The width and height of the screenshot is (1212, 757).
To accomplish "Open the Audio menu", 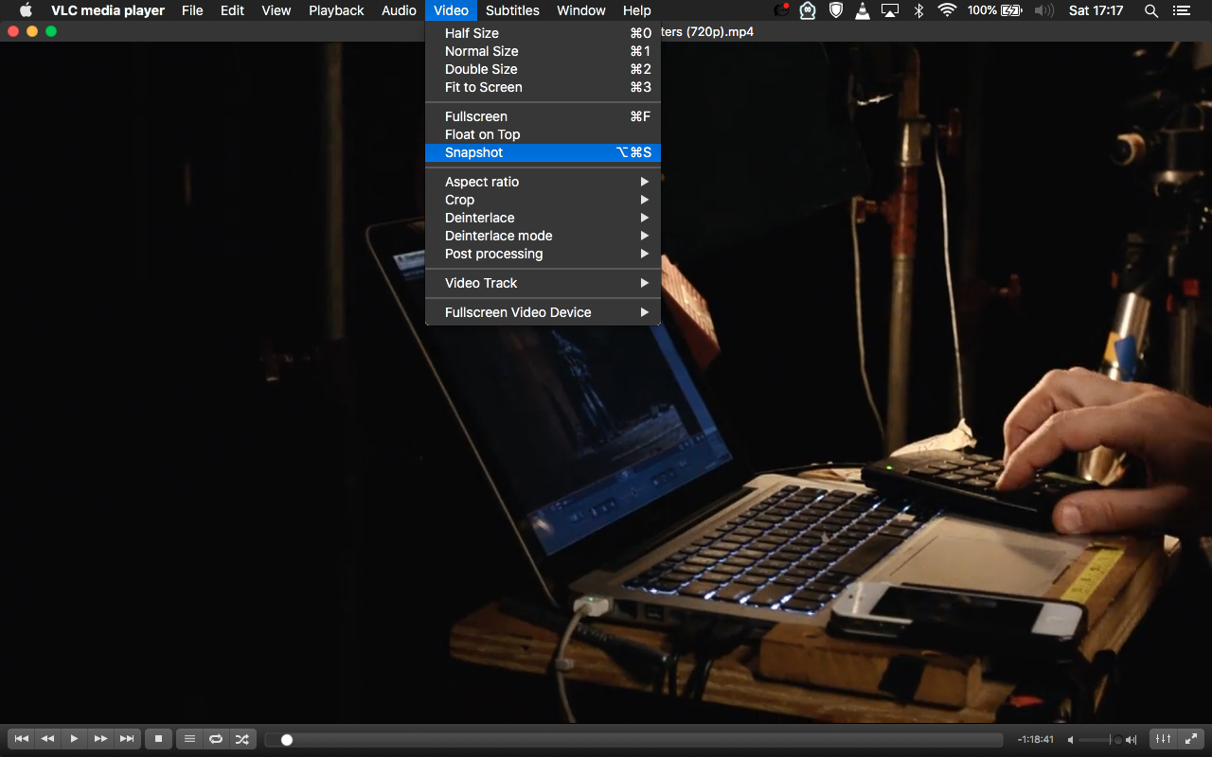I will click(x=399, y=10).
